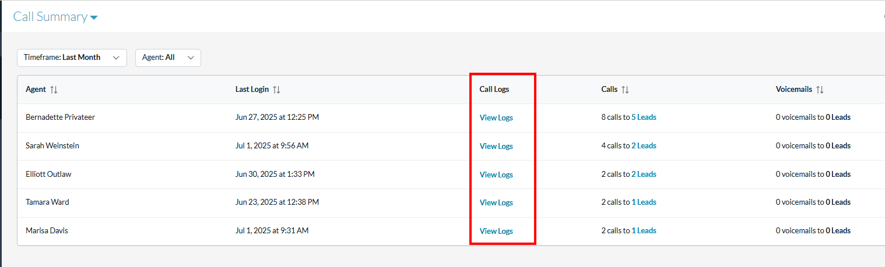Click login time Jun 23, 2025 at 12:38 PM
885x267 pixels.
coord(277,202)
